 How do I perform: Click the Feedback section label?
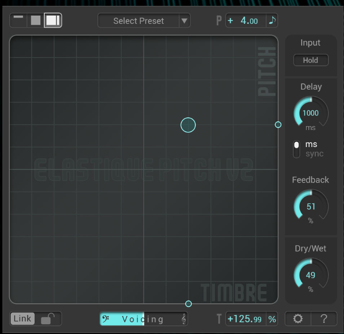310,180
